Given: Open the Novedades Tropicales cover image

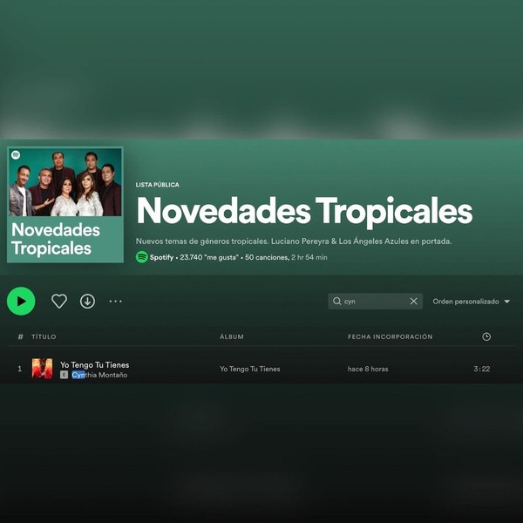Looking at the screenshot, I should click(65, 205).
